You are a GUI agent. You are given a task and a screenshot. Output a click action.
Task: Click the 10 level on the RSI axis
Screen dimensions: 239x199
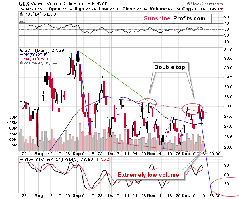[226, 41]
